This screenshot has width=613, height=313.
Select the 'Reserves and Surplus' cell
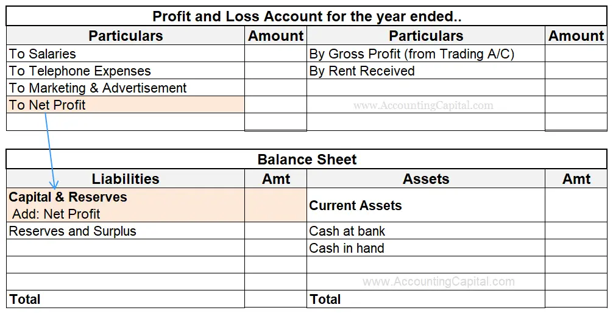coord(73,231)
